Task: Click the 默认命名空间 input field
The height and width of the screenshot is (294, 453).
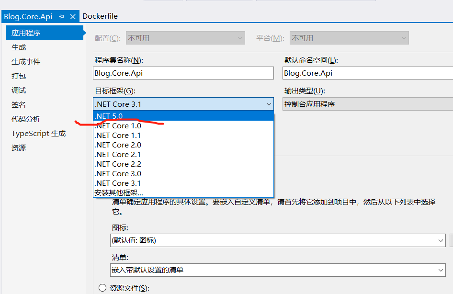Action: [x=367, y=73]
